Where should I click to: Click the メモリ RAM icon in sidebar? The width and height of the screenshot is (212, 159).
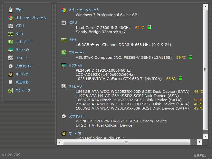(x=11, y=34)
